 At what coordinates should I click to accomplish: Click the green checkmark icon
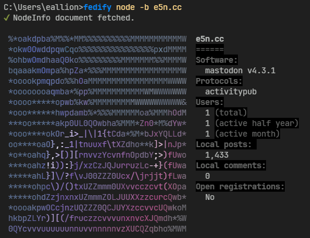(6, 18)
